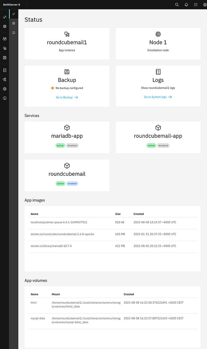
Task: Open the app launcher grid icon
Action: click(x=195, y=5)
